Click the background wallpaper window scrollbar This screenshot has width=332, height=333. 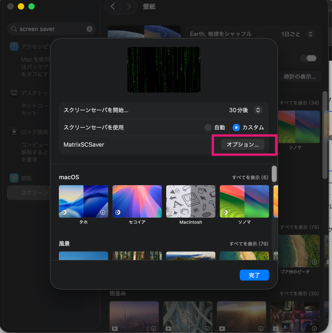point(325,135)
